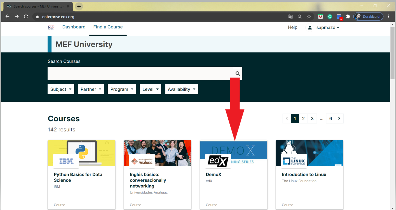Viewport: 396px width, 210px height.
Task: Click the user avatar icon
Action: coord(310,28)
